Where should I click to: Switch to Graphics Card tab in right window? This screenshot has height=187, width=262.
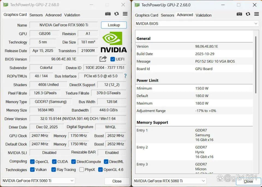pyautogui.click(x=147, y=15)
